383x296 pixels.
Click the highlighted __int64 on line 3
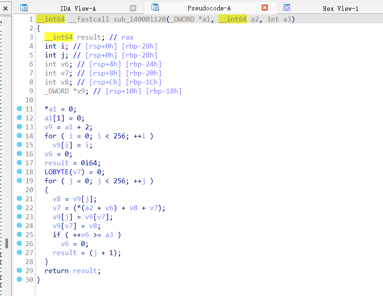[x=59, y=37]
